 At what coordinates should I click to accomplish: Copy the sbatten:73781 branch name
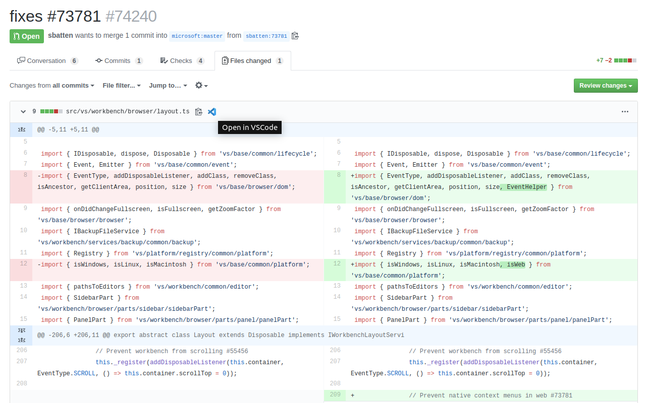coord(295,36)
